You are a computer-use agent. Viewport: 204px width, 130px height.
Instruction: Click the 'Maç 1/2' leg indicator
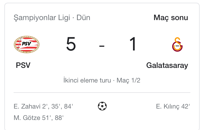128,81
